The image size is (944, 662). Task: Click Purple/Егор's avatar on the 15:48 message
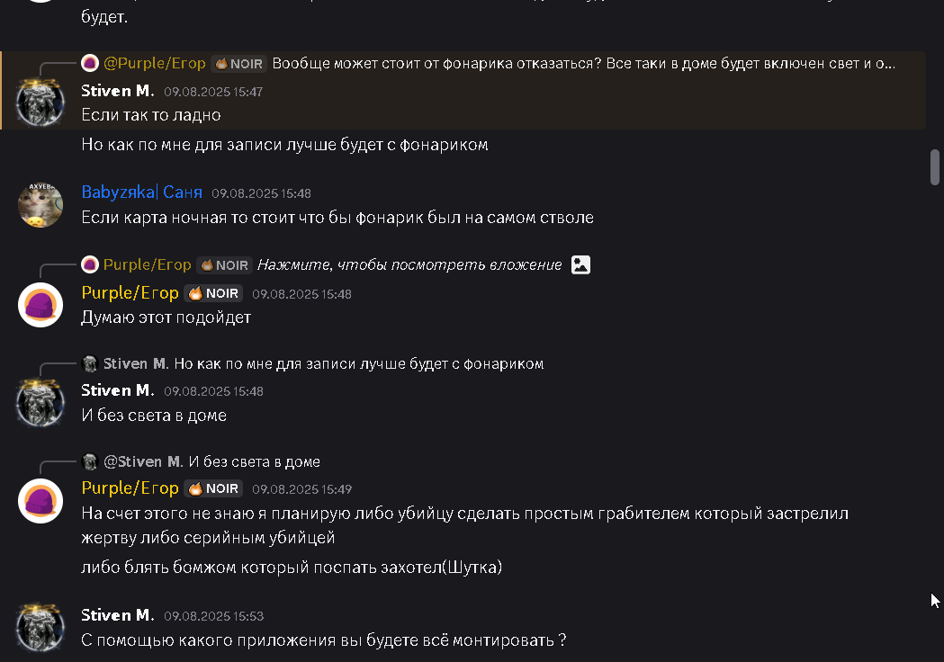pos(40,305)
